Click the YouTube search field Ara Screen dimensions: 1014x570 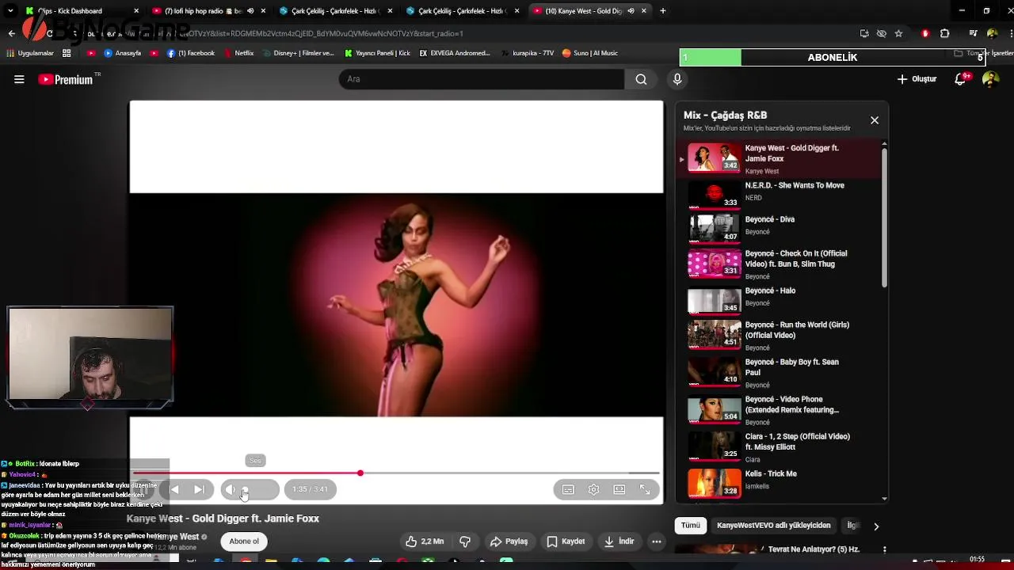pyautogui.click(x=482, y=79)
